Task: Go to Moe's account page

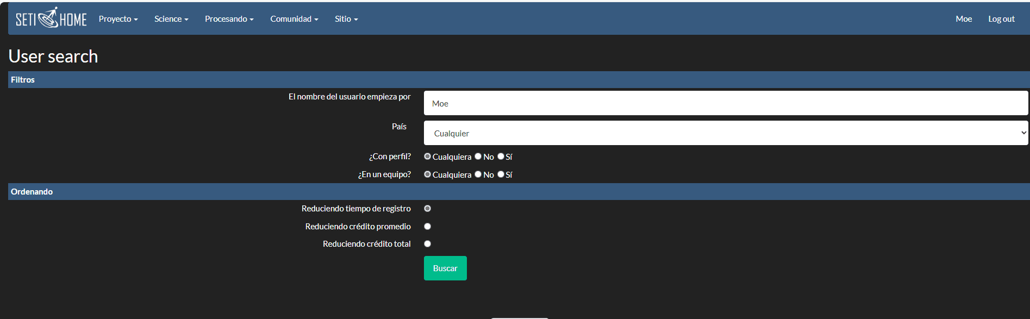Action: click(x=963, y=19)
